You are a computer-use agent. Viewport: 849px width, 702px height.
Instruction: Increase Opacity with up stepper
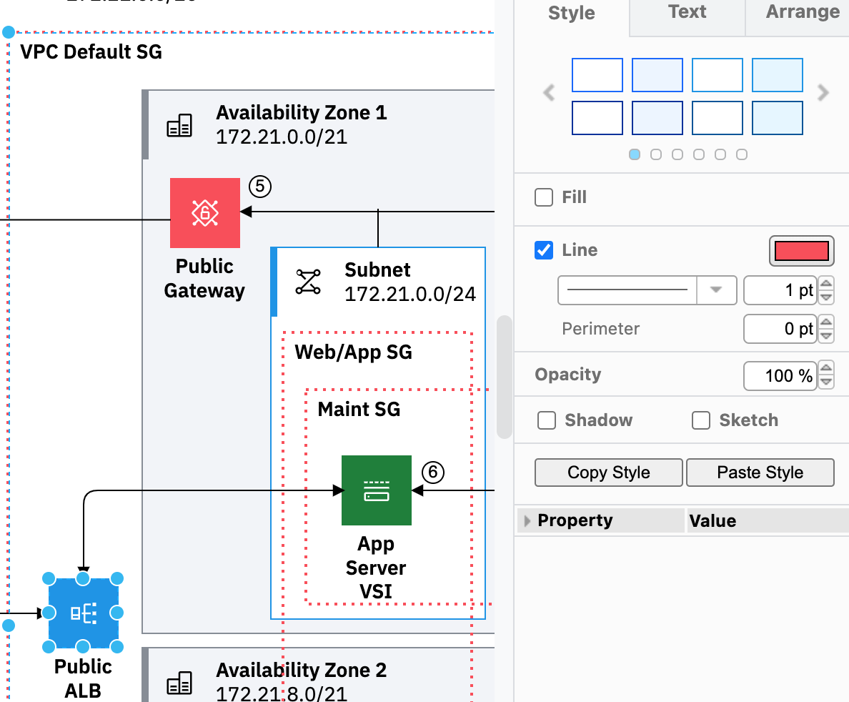point(826,369)
